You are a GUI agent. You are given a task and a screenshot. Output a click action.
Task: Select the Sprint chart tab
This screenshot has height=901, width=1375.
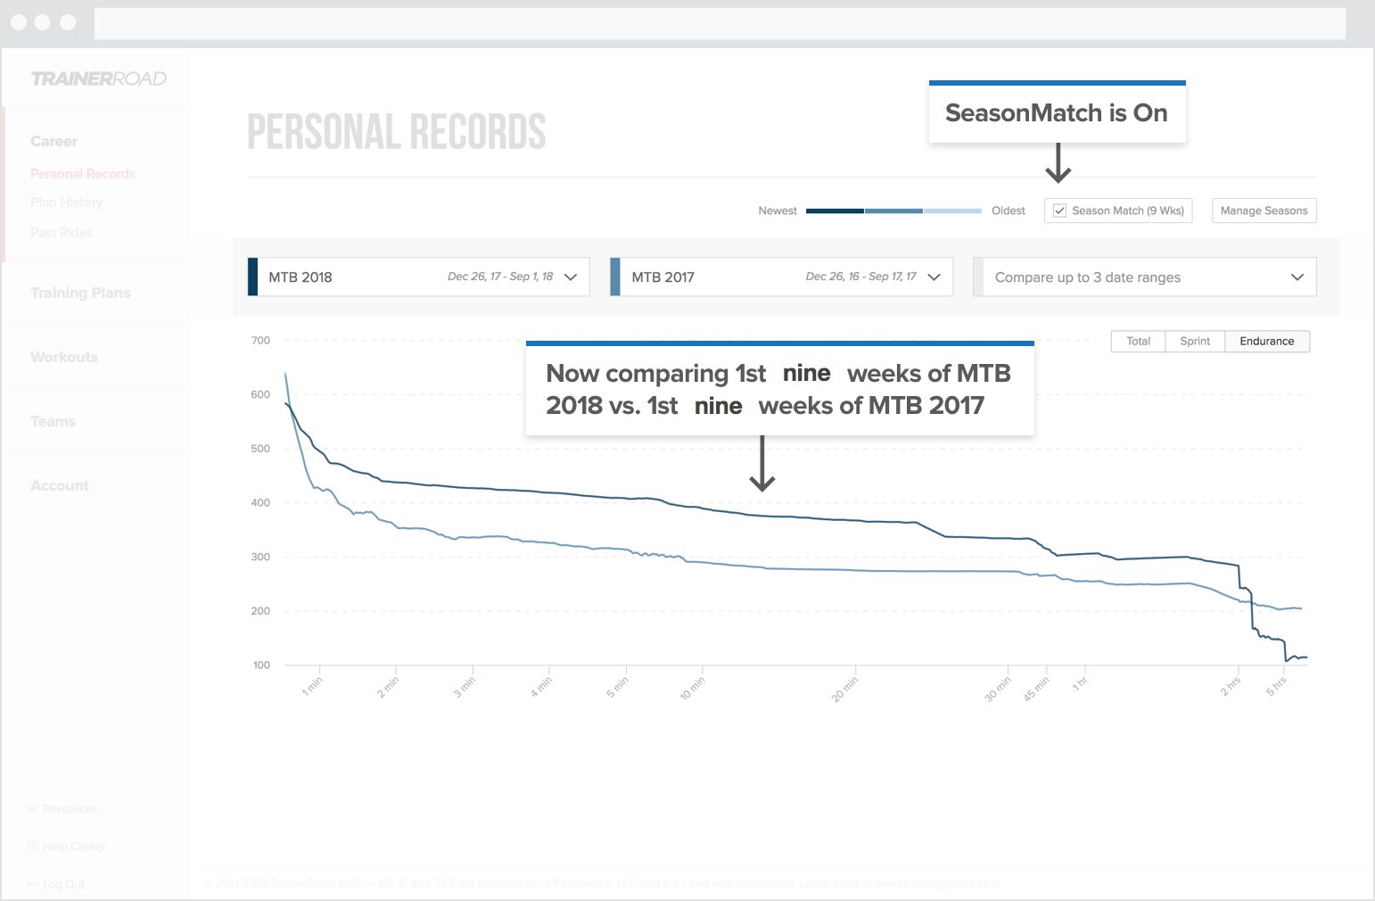click(x=1195, y=342)
